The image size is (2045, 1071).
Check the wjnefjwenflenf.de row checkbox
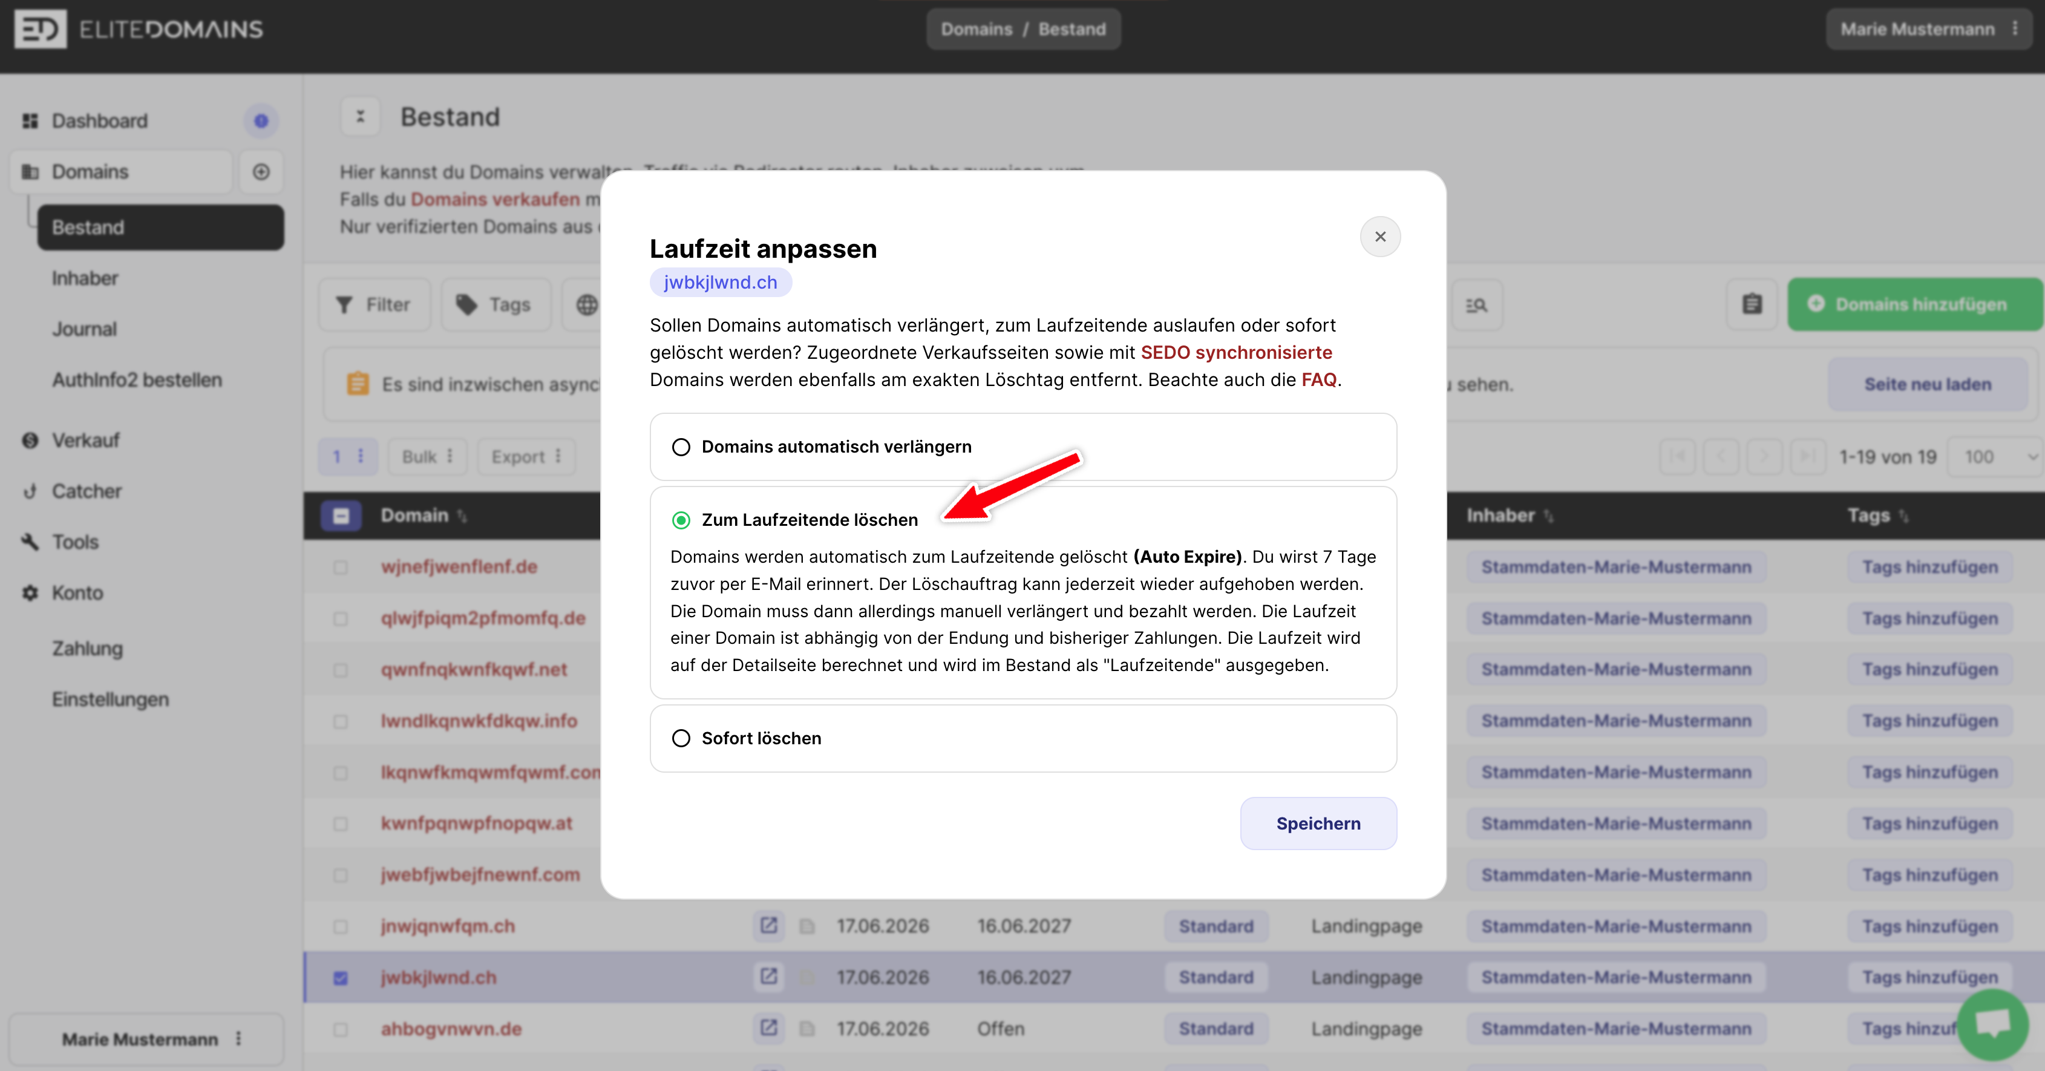pos(341,567)
